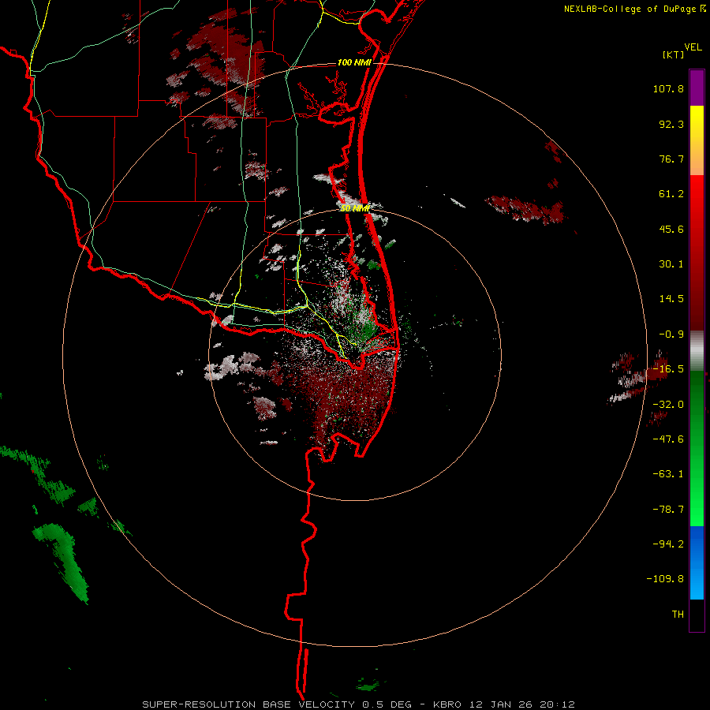Select the 76.7 velocity scale value
710x710 pixels.
671,159
